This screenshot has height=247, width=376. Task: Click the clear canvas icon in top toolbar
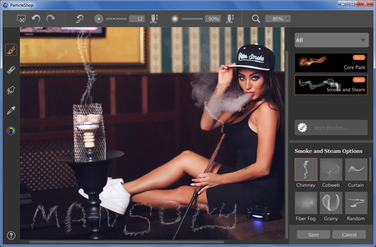point(21,19)
